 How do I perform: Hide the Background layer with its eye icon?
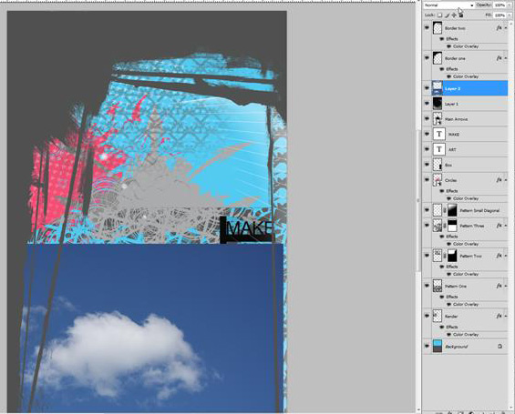(x=427, y=346)
